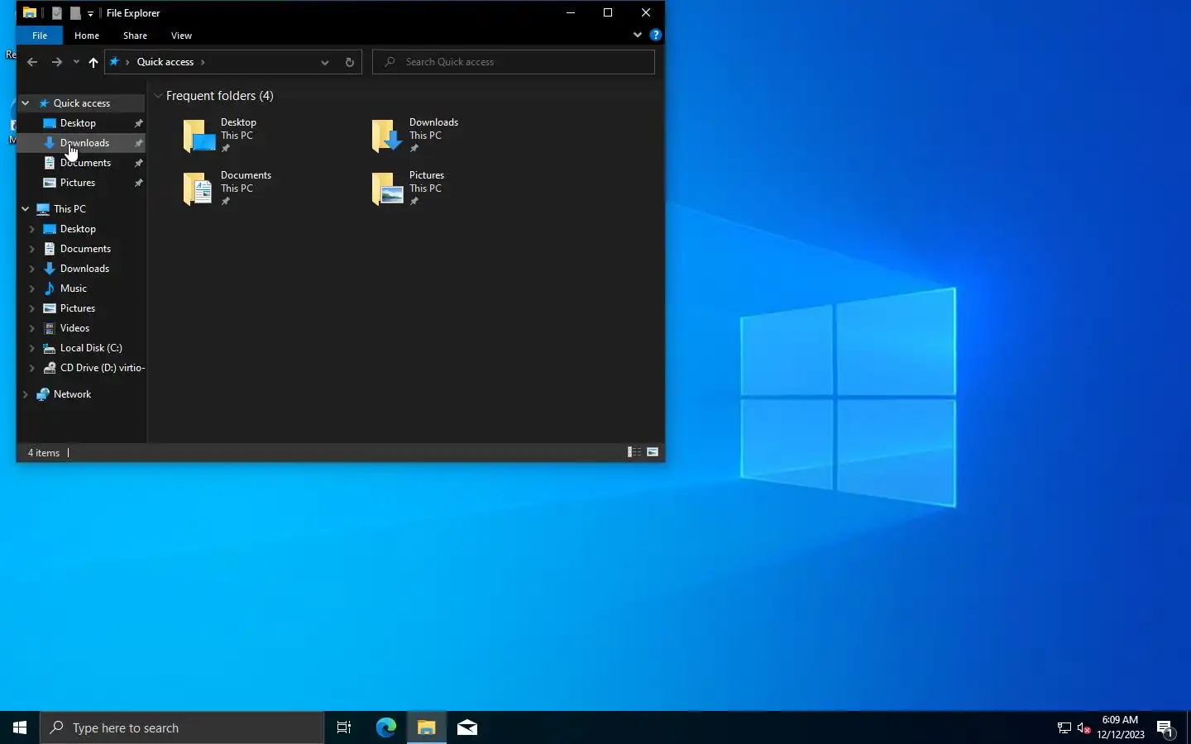Screen dimensions: 1191x744
Task: Click the network tray icon
Action: click(1064, 728)
